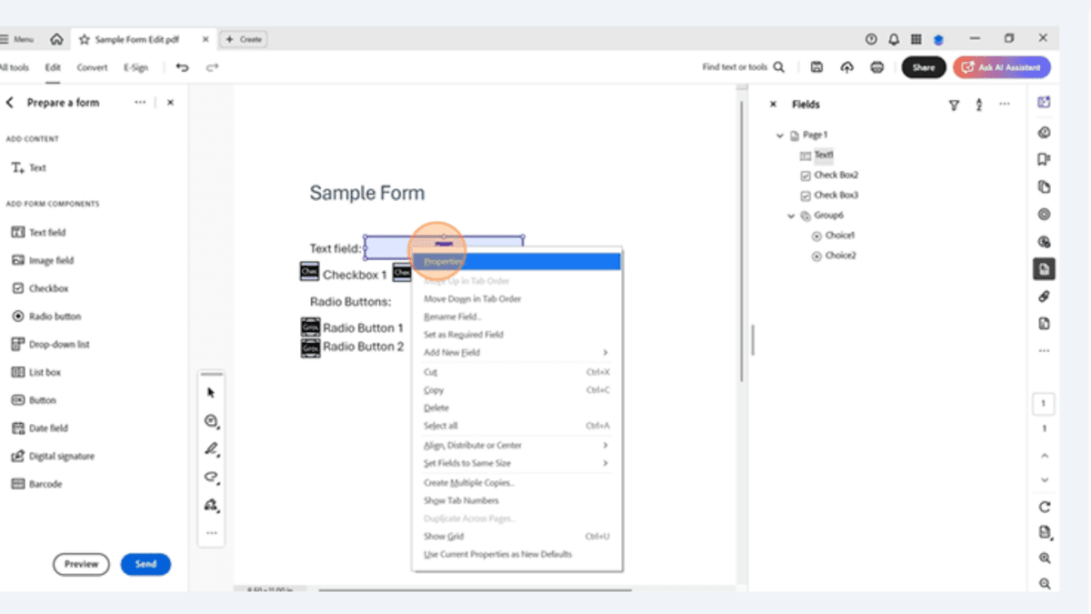
Task: Select the arrow selection tool in floating toolbar
Action: 210,391
